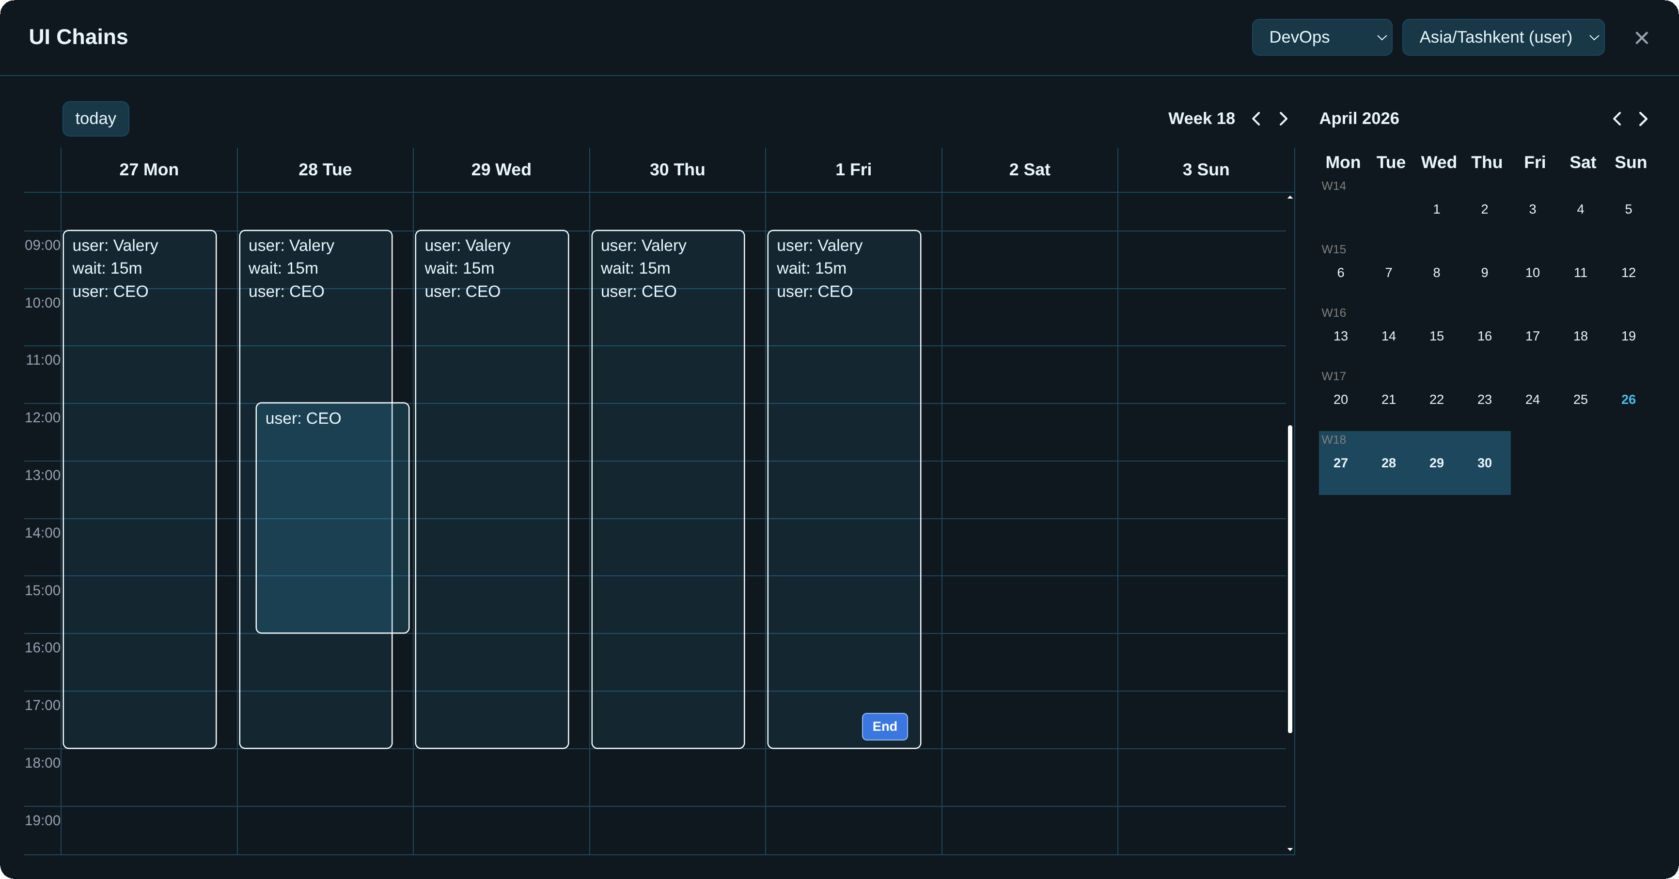Click the today button
This screenshot has width=1679, height=879.
[x=96, y=119]
